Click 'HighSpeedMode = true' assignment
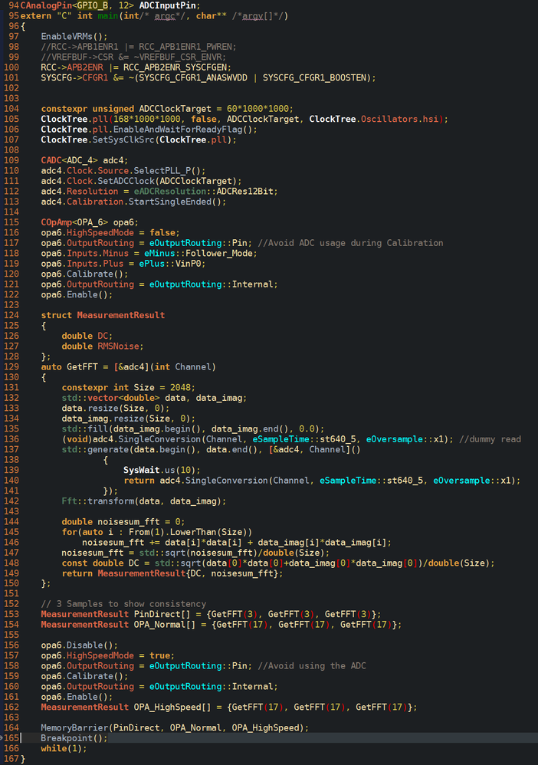The image size is (538, 765). click(120, 655)
